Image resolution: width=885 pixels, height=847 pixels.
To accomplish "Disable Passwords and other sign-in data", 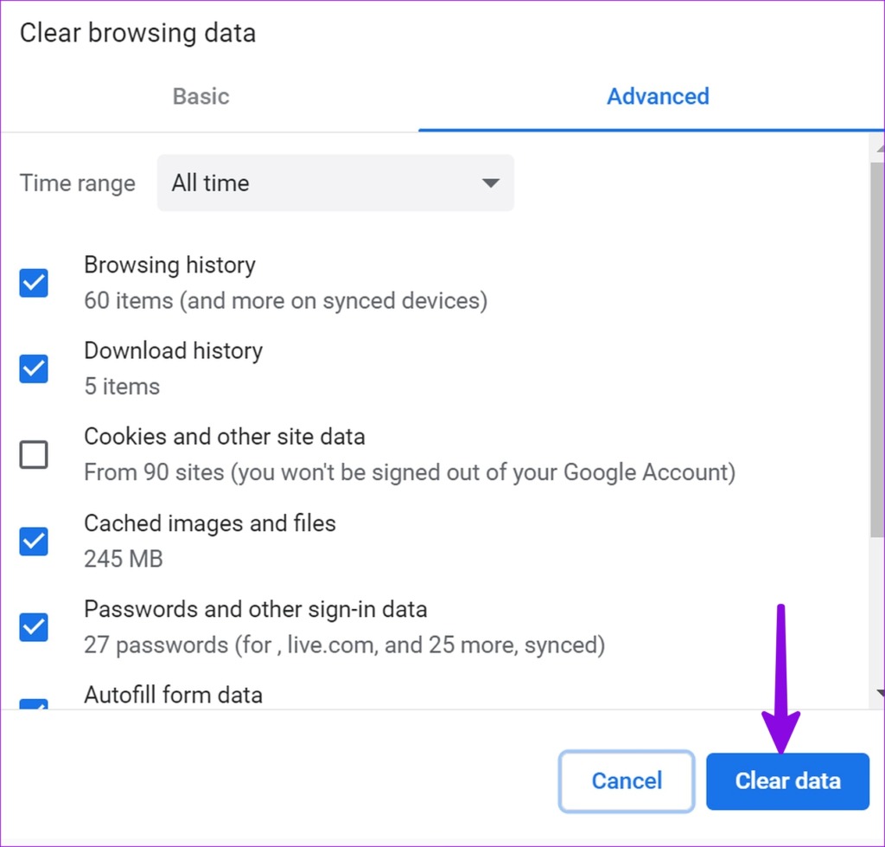I will pyautogui.click(x=33, y=626).
